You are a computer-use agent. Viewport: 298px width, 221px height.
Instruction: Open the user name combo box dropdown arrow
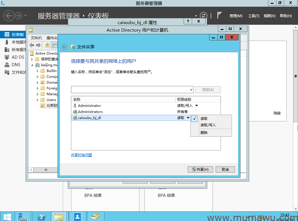pyautogui.click(x=191, y=90)
